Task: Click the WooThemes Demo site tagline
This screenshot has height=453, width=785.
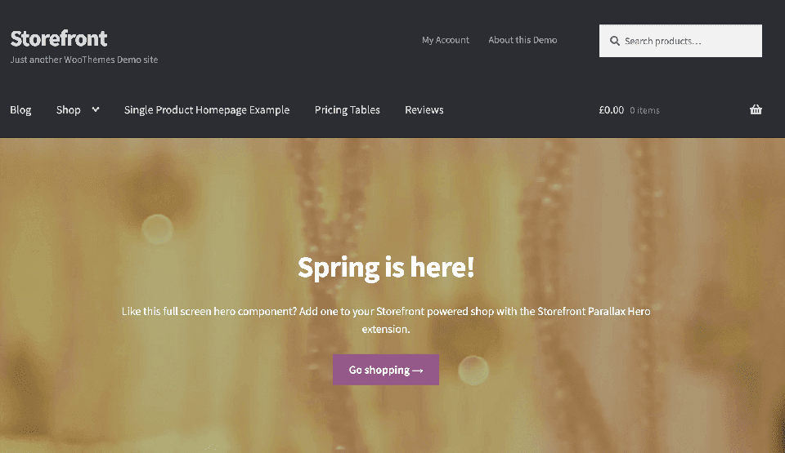Action: click(84, 60)
